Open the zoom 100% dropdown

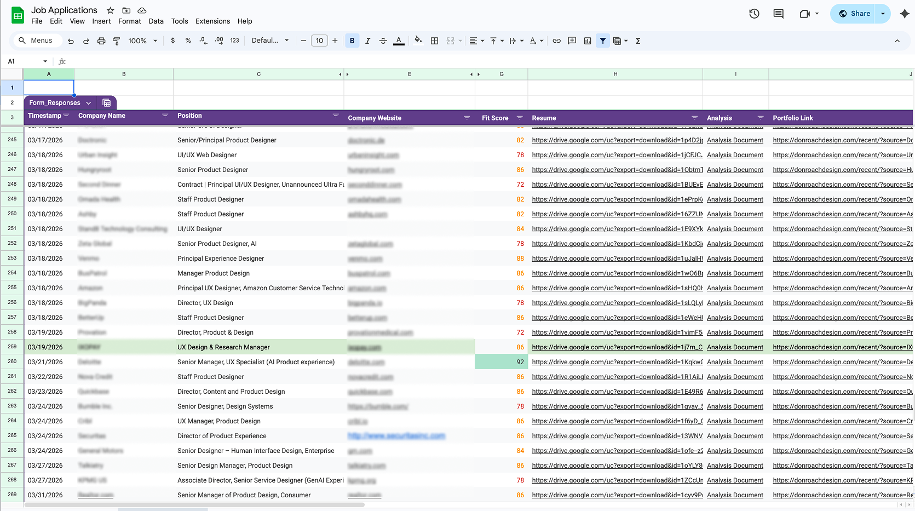[x=142, y=41]
